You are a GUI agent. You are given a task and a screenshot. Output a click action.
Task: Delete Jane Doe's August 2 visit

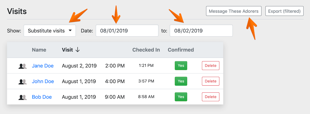coord(210,66)
